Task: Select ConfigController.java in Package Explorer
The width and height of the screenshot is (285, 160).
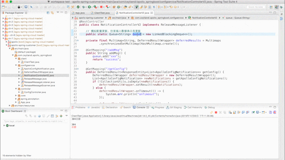Action: [35, 92]
